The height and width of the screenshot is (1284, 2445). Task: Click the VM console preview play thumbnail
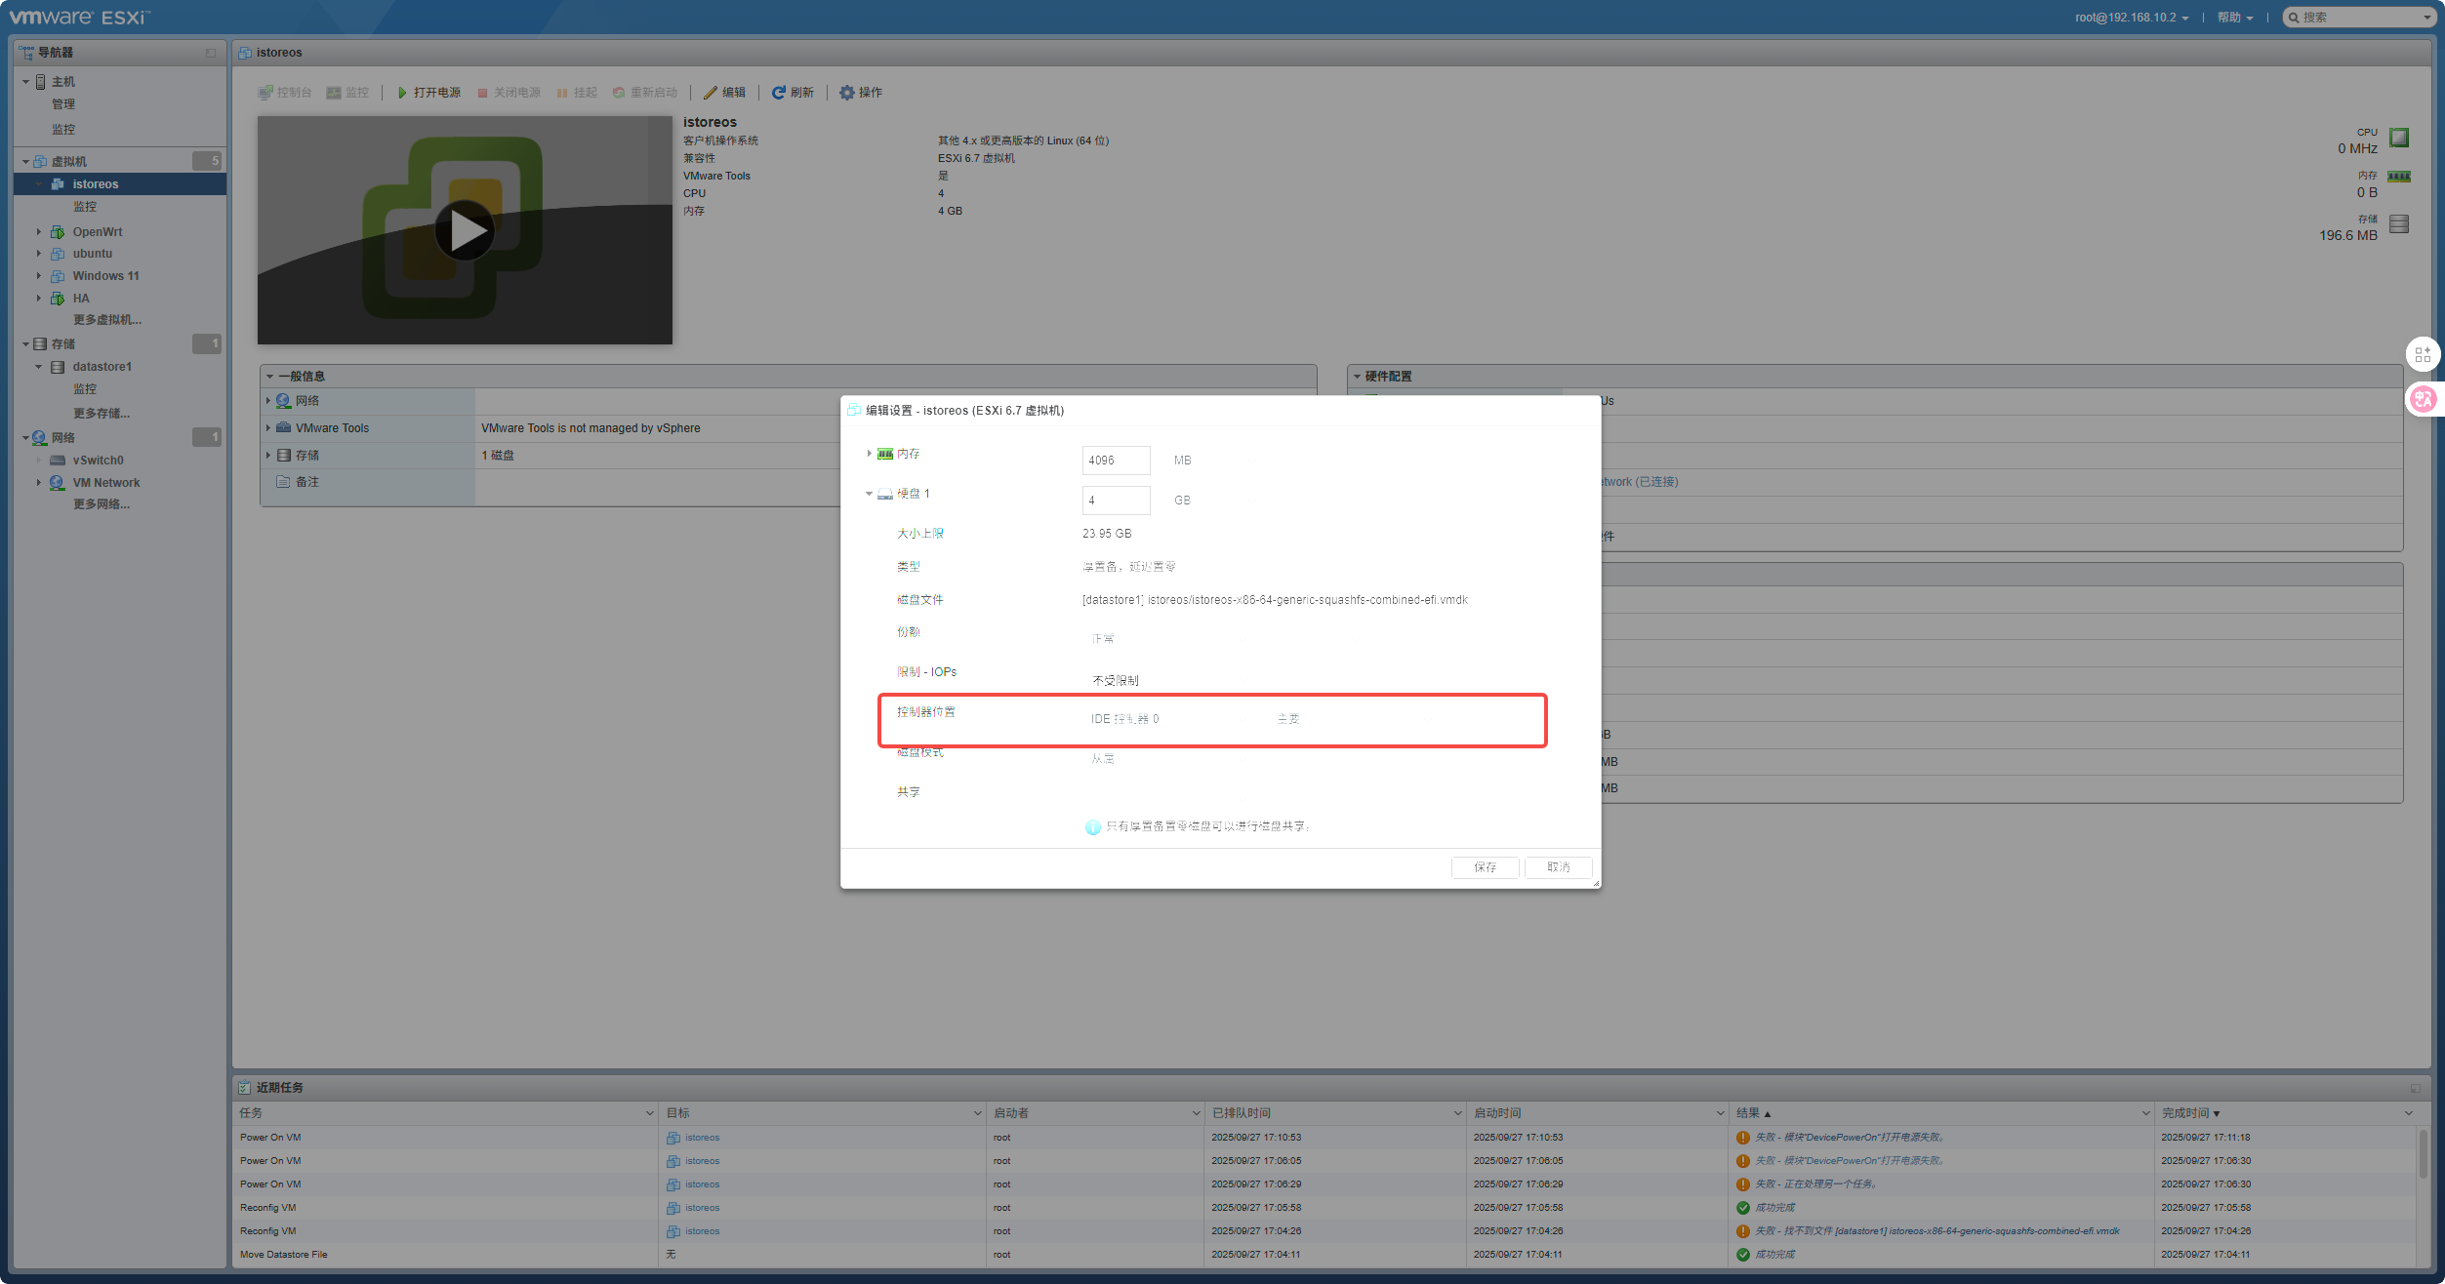465,230
